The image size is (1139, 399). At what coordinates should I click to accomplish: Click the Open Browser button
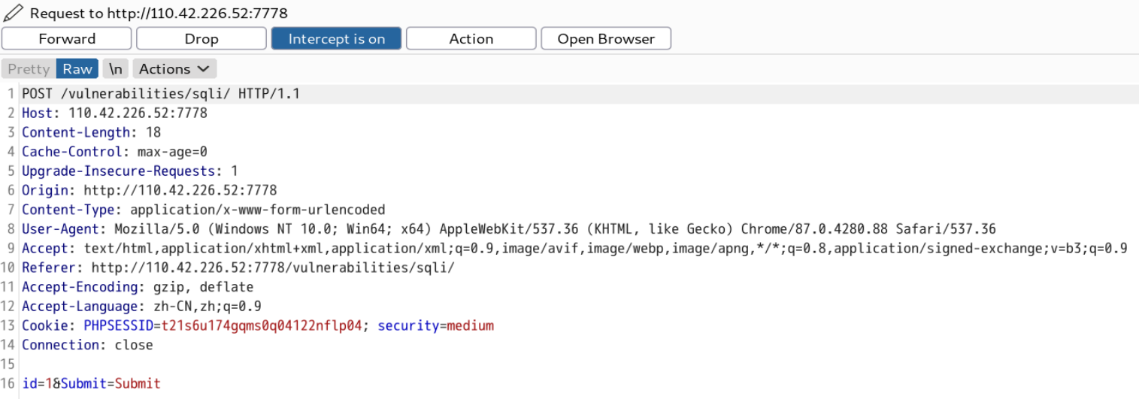[x=606, y=39]
